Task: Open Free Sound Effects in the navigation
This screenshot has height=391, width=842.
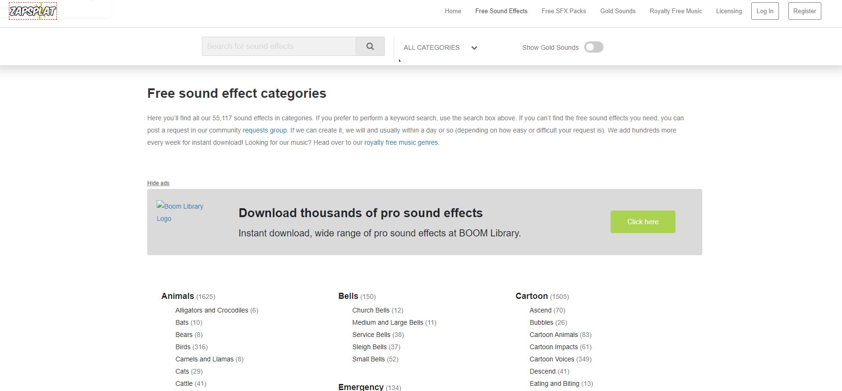Action: [x=501, y=11]
